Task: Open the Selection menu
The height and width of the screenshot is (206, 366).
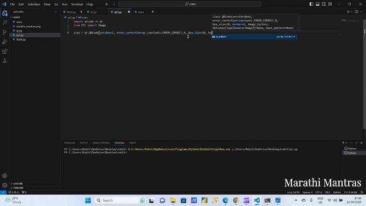Action: (34, 4)
